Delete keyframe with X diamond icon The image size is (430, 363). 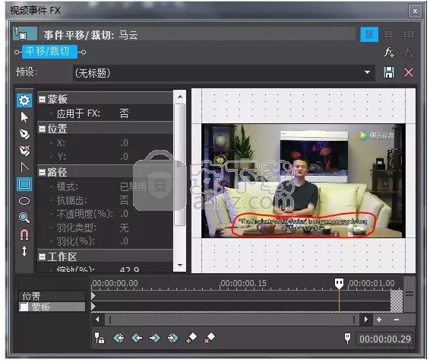(210, 338)
